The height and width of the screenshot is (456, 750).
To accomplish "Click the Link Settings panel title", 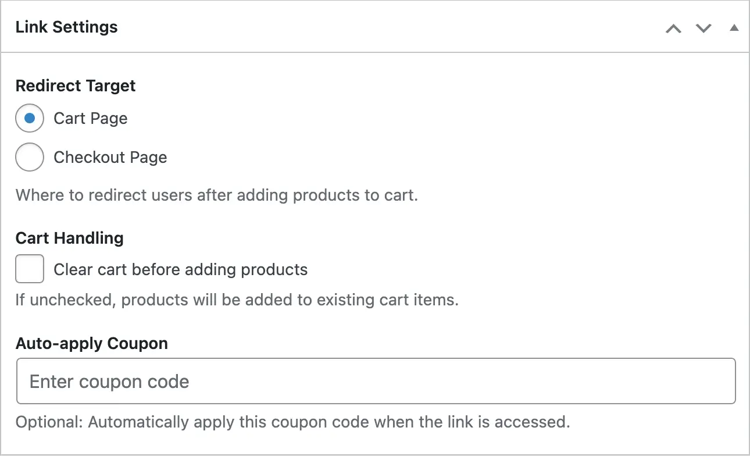I will pyautogui.click(x=66, y=27).
